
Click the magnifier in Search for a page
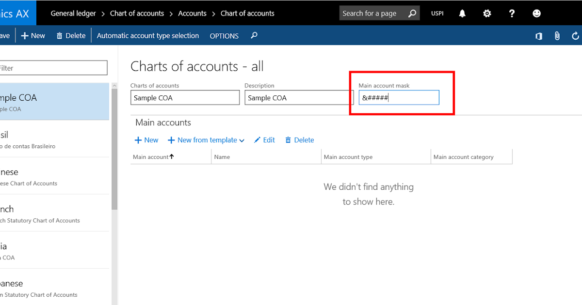[413, 13]
